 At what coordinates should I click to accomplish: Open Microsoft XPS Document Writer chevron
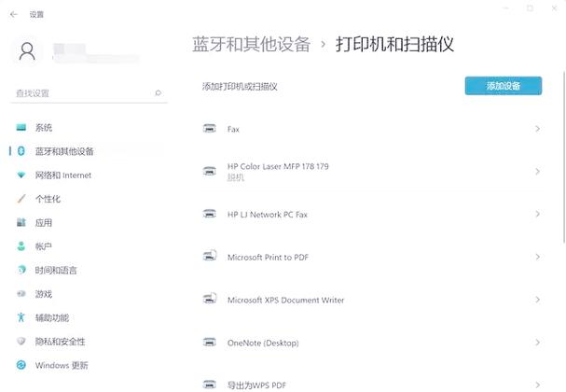[x=537, y=300]
